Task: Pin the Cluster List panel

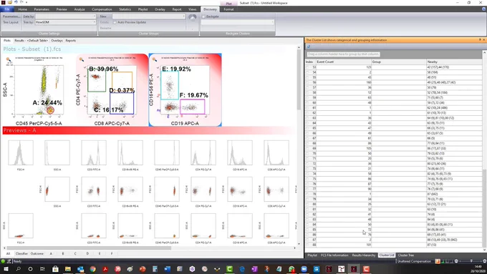Action: pyautogui.click(x=480, y=40)
